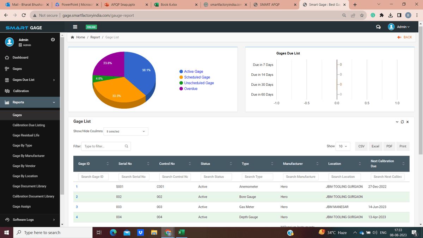423x238 pixels.
Task: Open the Show/Hide Columns selector
Action: 125,131
